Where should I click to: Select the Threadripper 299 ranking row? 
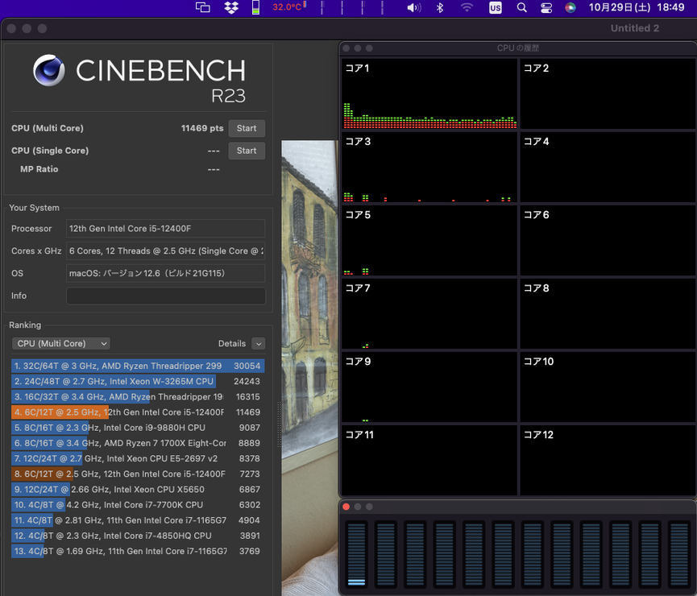[x=138, y=366]
